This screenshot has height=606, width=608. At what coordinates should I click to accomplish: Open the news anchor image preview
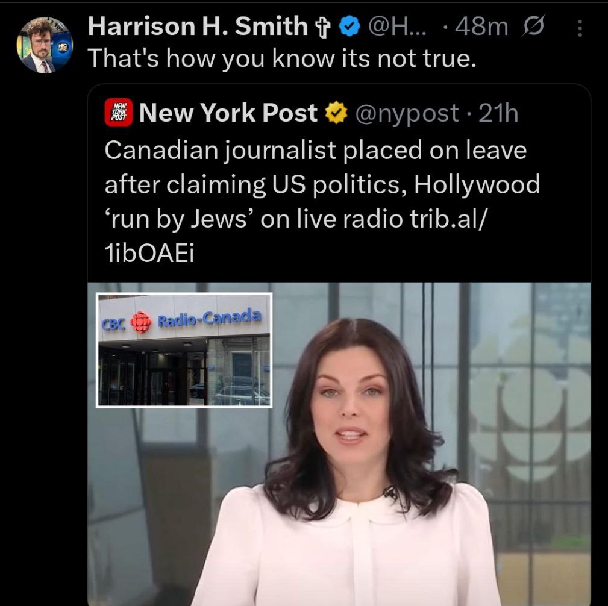[x=339, y=444]
